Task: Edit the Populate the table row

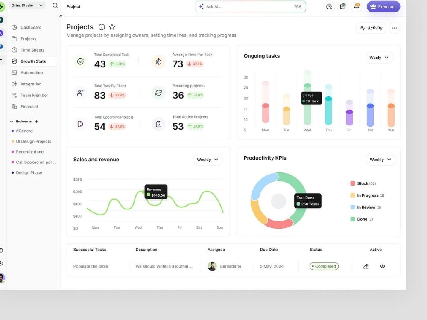Action: [366, 266]
